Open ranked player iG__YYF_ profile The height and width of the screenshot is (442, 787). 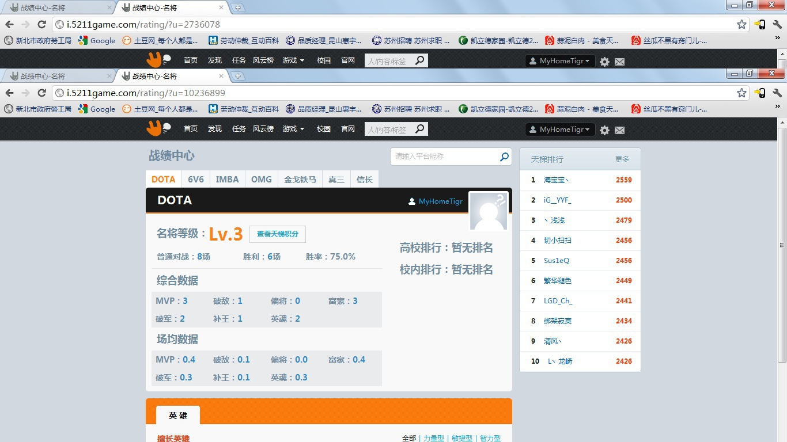tap(558, 200)
